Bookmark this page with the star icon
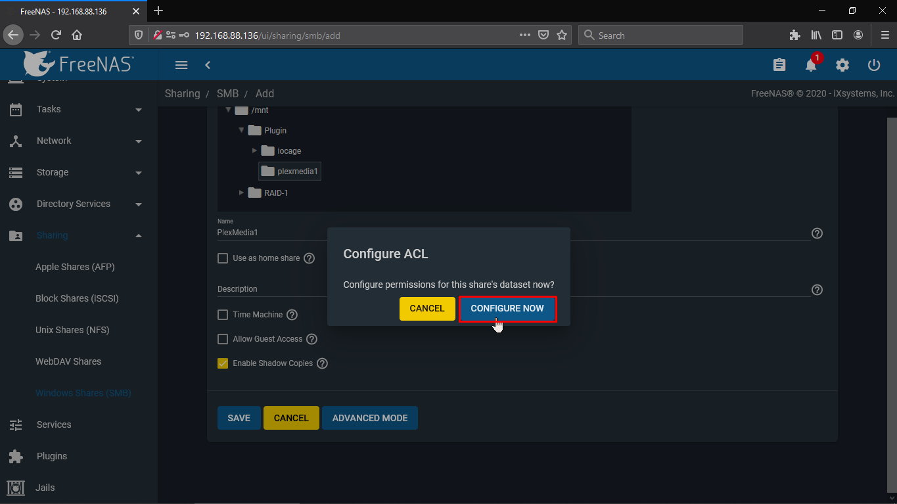The width and height of the screenshot is (897, 504). pos(562,35)
